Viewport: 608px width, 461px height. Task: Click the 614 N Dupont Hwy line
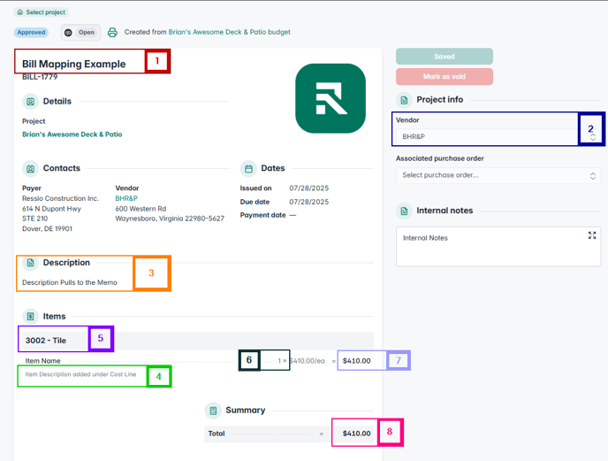point(51,209)
